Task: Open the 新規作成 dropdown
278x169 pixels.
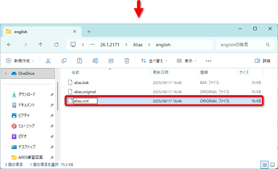Action: pyautogui.click(x=20, y=61)
